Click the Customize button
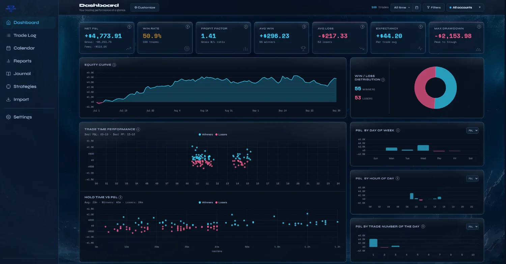Viewport: 506px width, 264px height. click(145, 7)
